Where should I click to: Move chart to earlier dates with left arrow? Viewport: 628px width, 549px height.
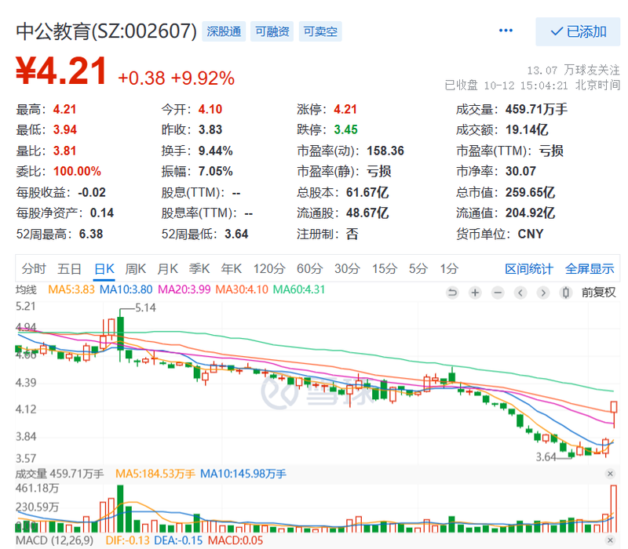point(520,293)
